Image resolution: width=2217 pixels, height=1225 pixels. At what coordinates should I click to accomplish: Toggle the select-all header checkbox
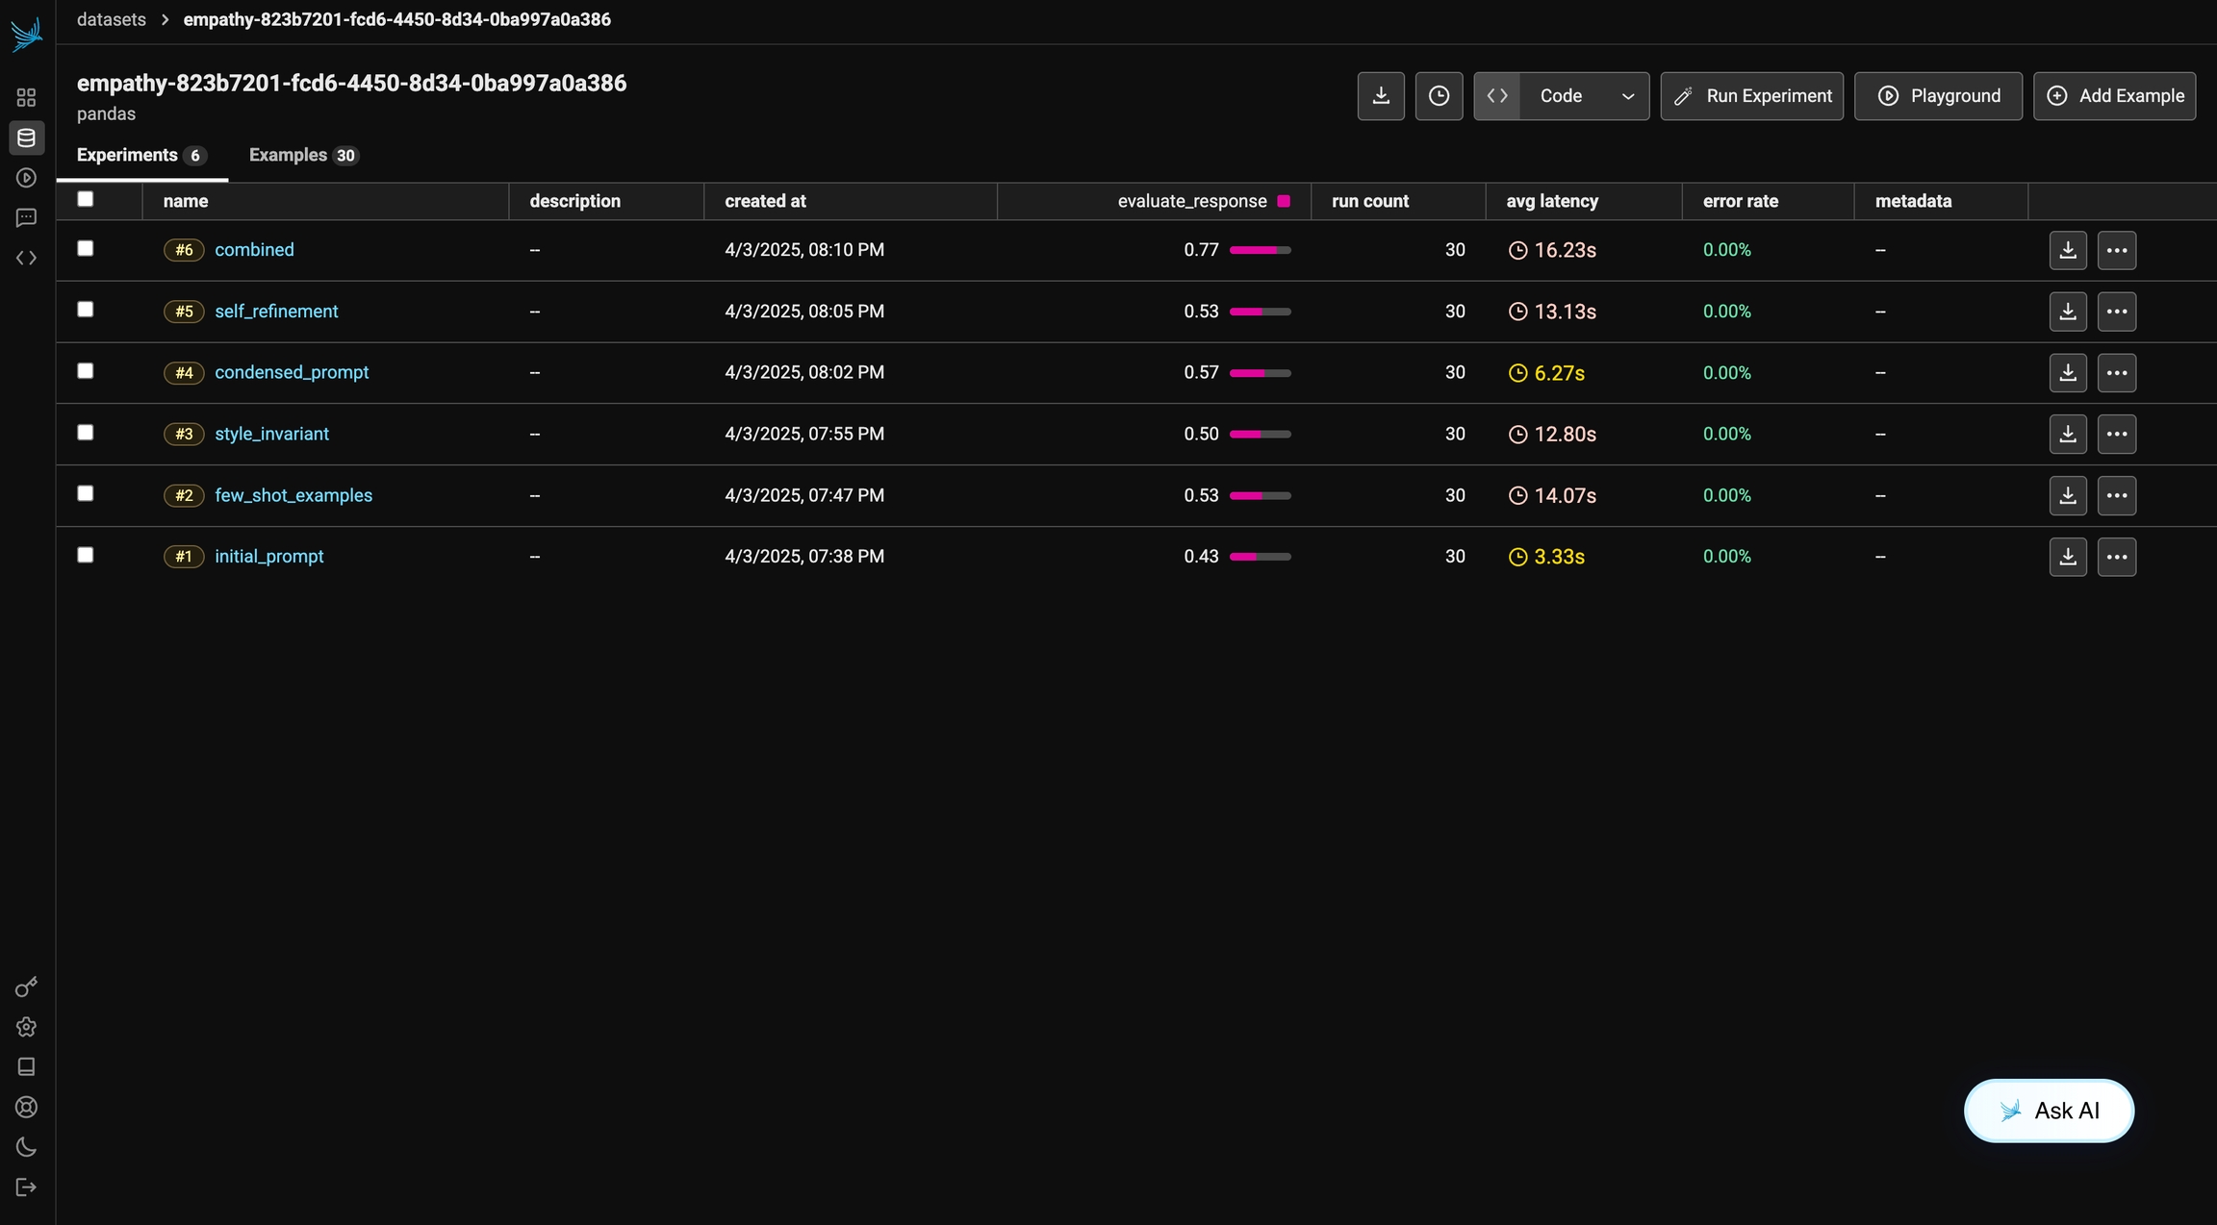[86, 199]
